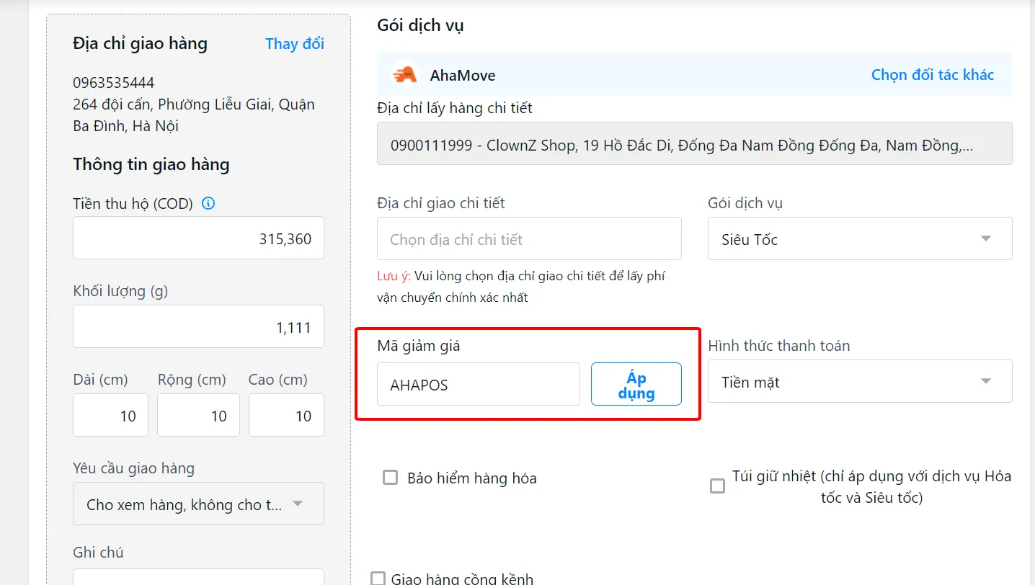Click Khối lượng weight field
Image resolution: width=1035 pixels, height=585 pixels.
198,326
